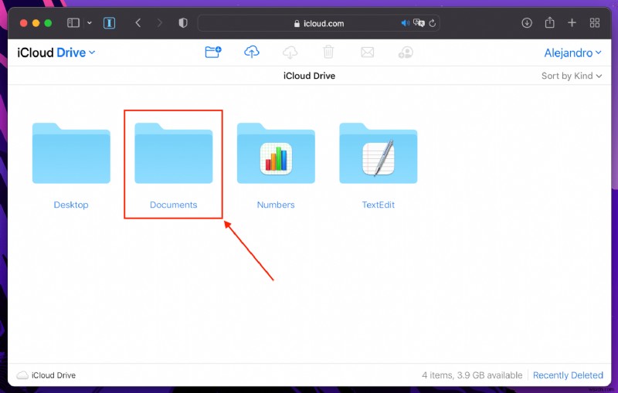Select the TextEdit folder icon

point(379,153)
